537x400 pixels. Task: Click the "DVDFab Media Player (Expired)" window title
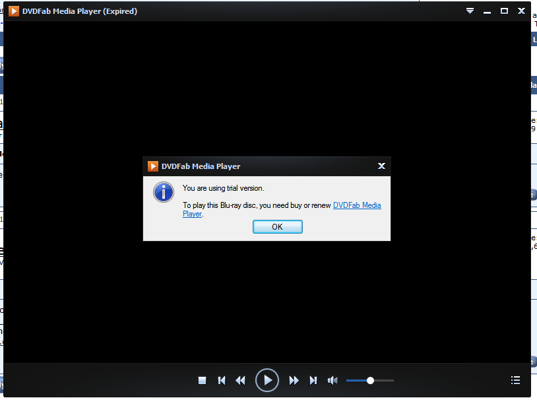tap(80, 11)
